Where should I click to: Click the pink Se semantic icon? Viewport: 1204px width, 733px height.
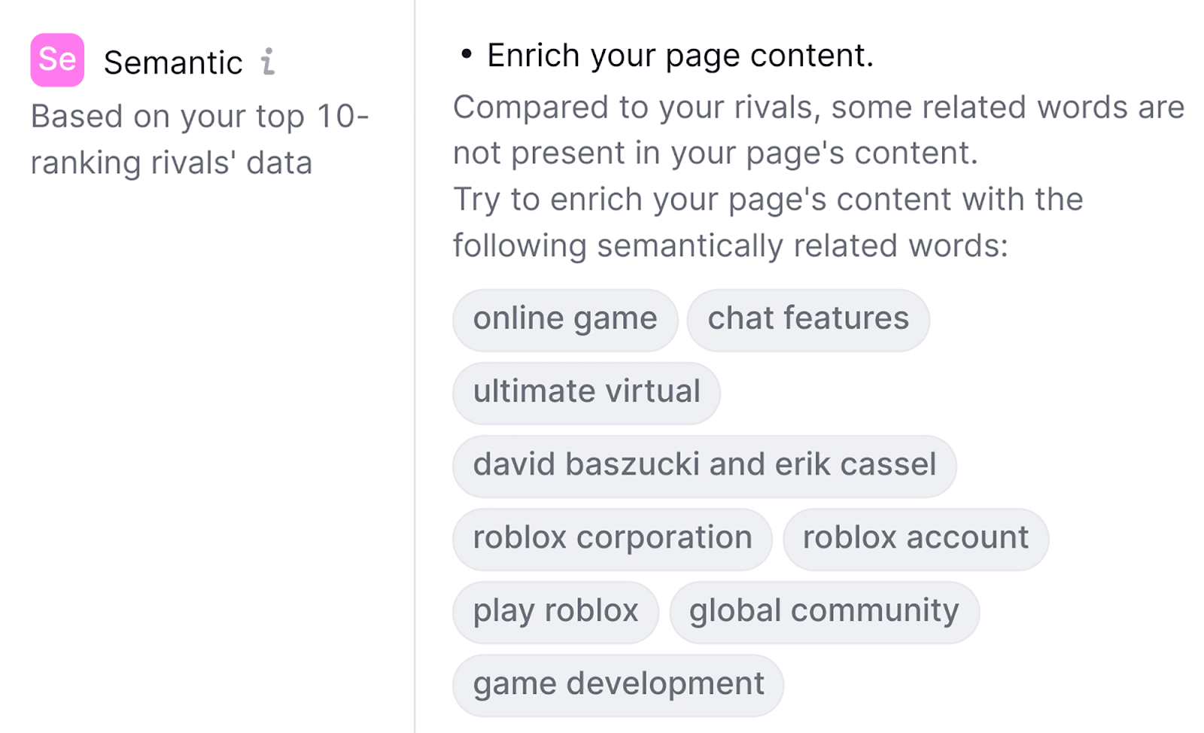pos(57,60)
